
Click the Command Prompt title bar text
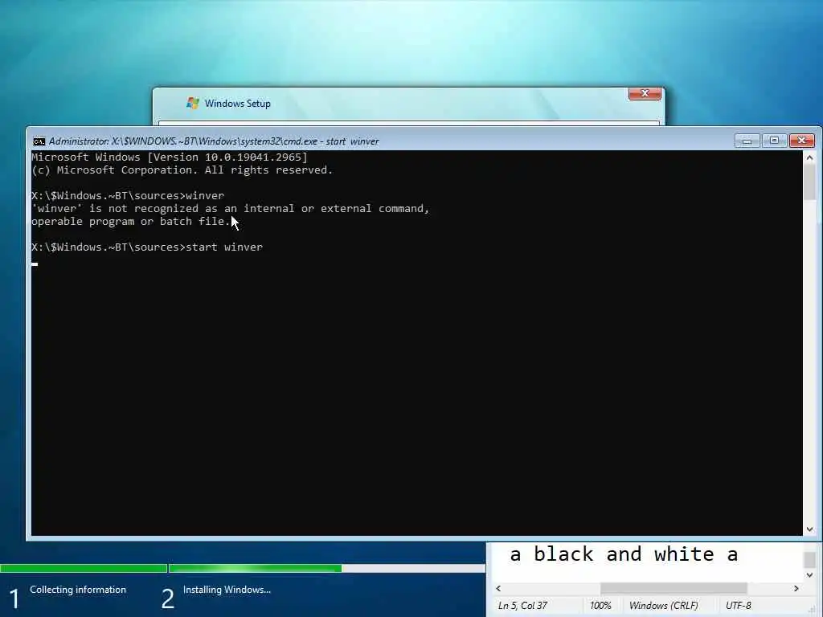[x=214, y=141]
